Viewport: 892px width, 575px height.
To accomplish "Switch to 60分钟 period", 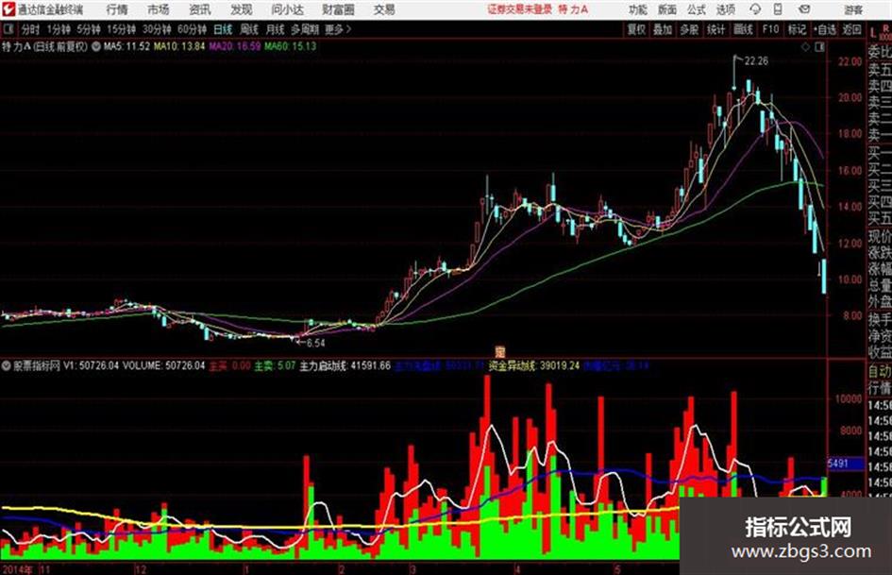I will click(x=192, y=29).
